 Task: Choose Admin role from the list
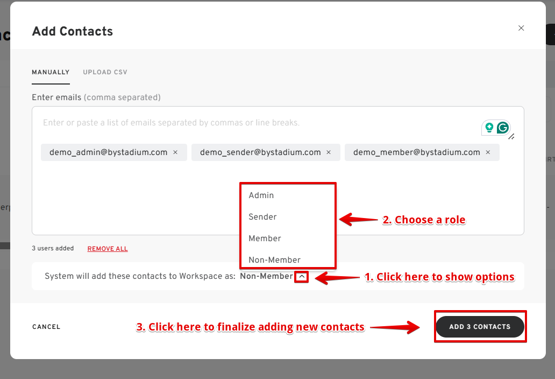pos(261,195)
